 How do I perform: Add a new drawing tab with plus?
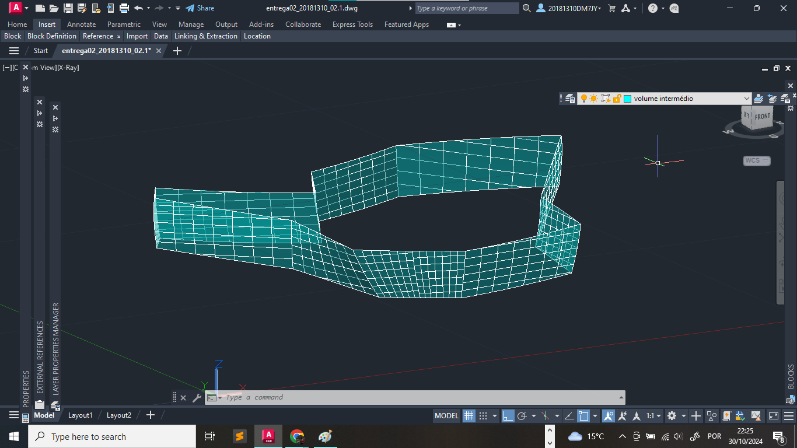177,51
